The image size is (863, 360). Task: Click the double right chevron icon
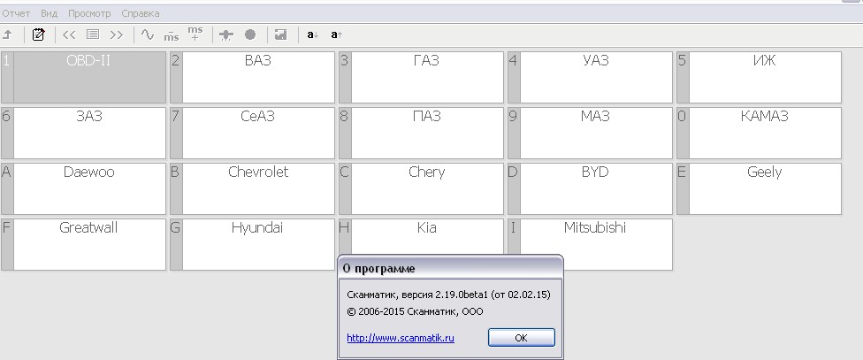(x=116, y=34)
